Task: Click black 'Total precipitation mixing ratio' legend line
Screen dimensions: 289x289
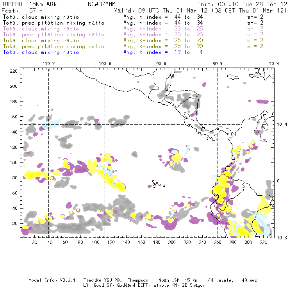Action: [x=54, y=23]
